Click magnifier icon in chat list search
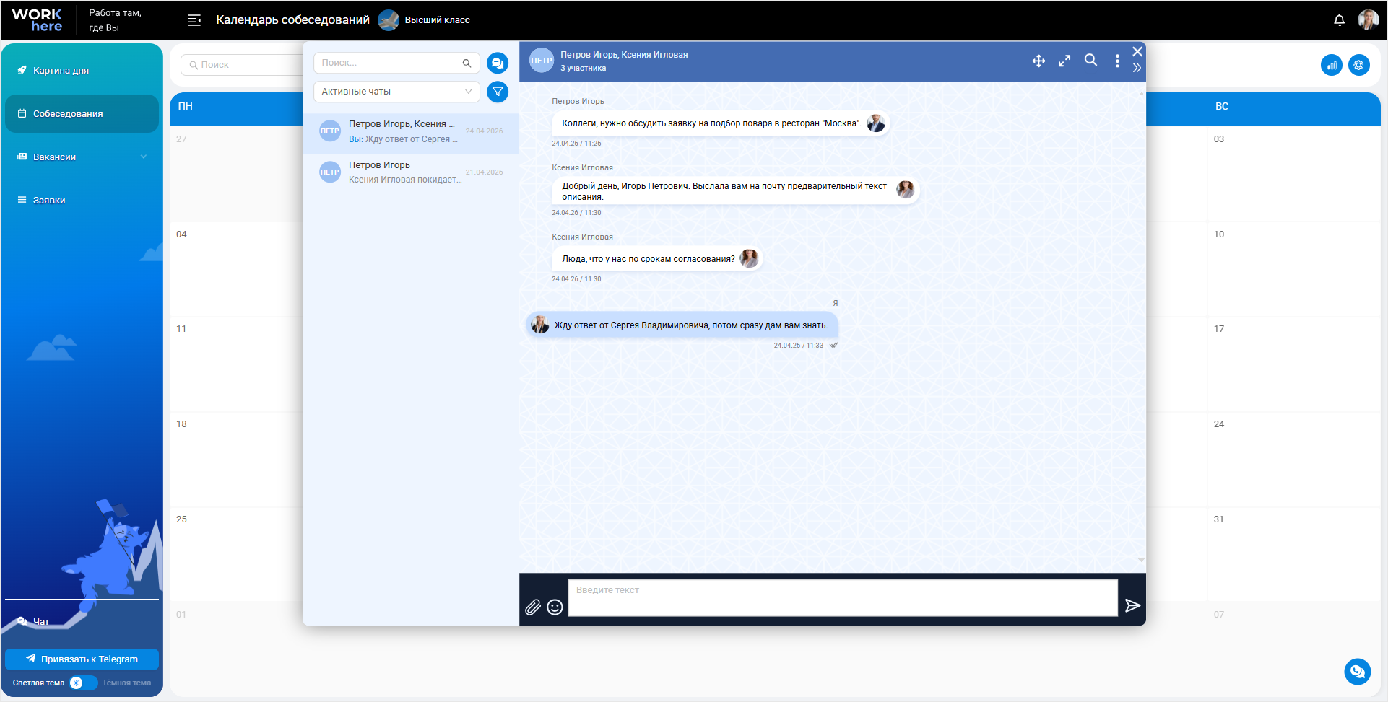The width and height of the screenshot is (1388, 702). pos(467,63)
